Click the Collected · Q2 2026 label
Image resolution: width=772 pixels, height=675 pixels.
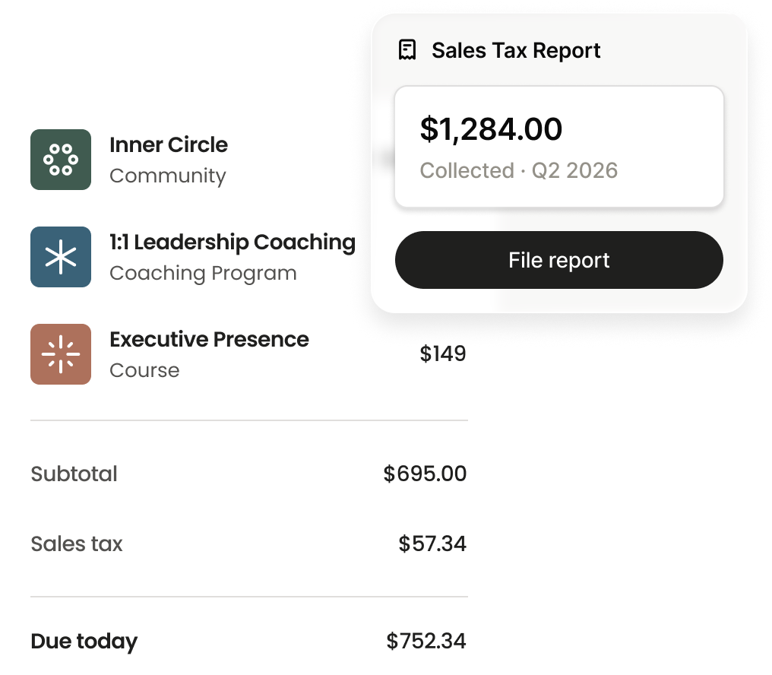(x=518, y=170)
